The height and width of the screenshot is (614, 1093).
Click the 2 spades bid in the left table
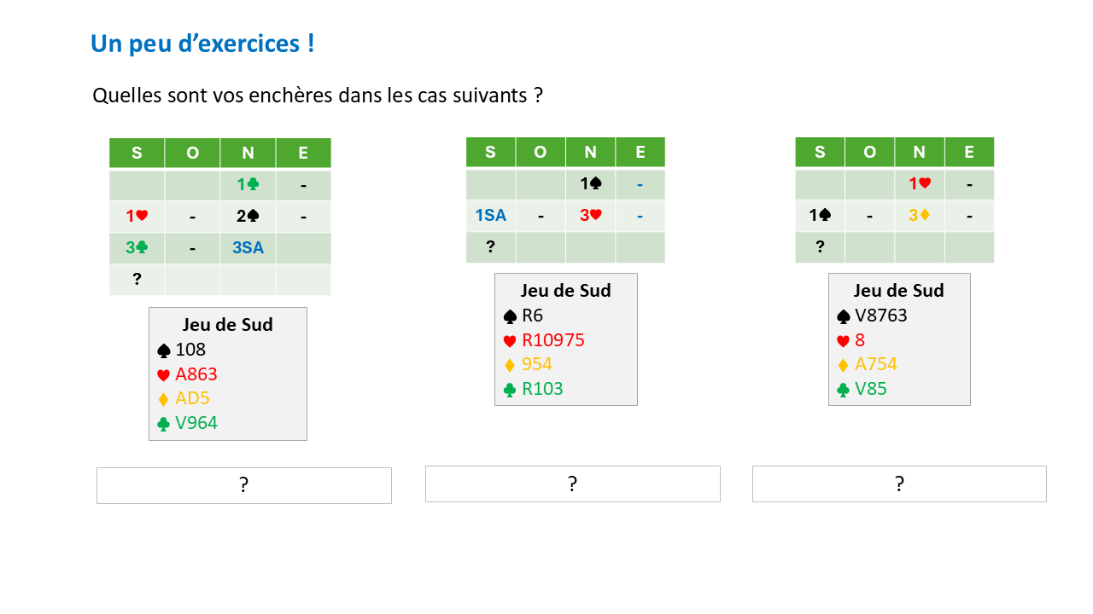click(248, 217)
